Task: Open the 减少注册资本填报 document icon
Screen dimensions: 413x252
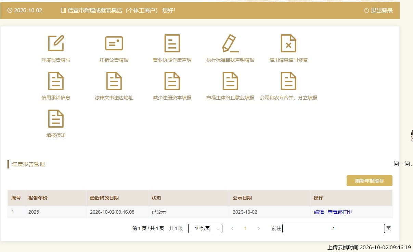Action: point(172,81)
